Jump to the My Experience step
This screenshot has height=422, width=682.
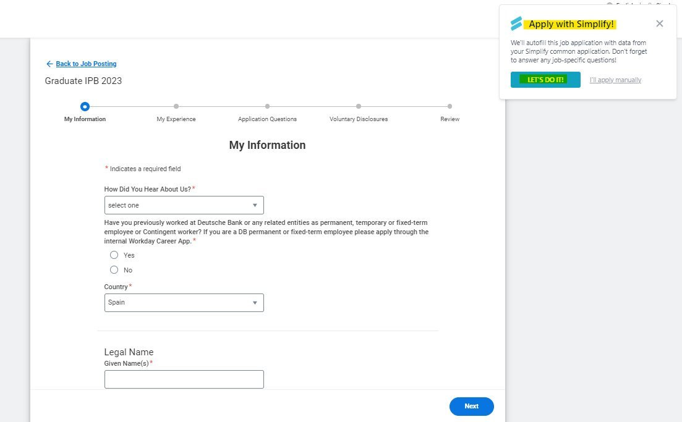click(x=176, y=106)
